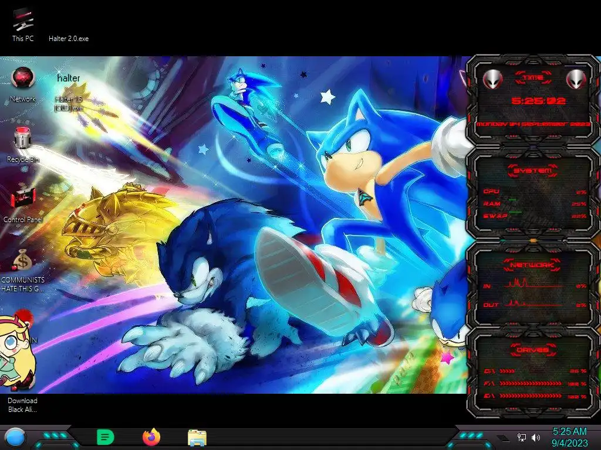
Task: Open File Explorer from the taskbar
Action: pos(197,438)
